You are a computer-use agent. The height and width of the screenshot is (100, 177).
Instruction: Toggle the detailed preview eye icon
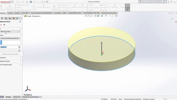coord(4,25)
